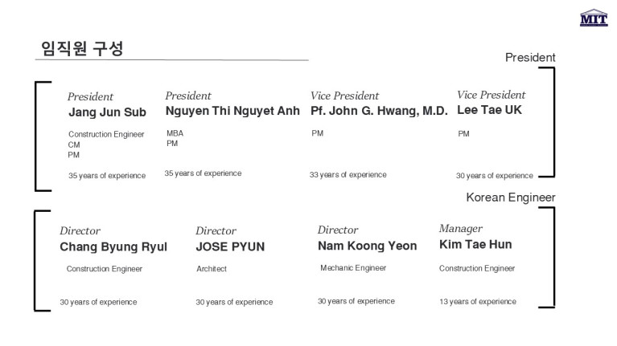Image resolution: width=617 pixels, height=346 pixels.
Task: Click the CM line under Jang Jun Sub
Action: pyautogui.click(x=74, y=145)
